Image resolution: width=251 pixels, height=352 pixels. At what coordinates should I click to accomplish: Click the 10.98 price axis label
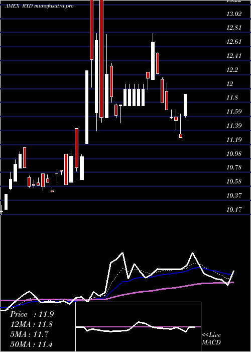click(x=234, y=154)
